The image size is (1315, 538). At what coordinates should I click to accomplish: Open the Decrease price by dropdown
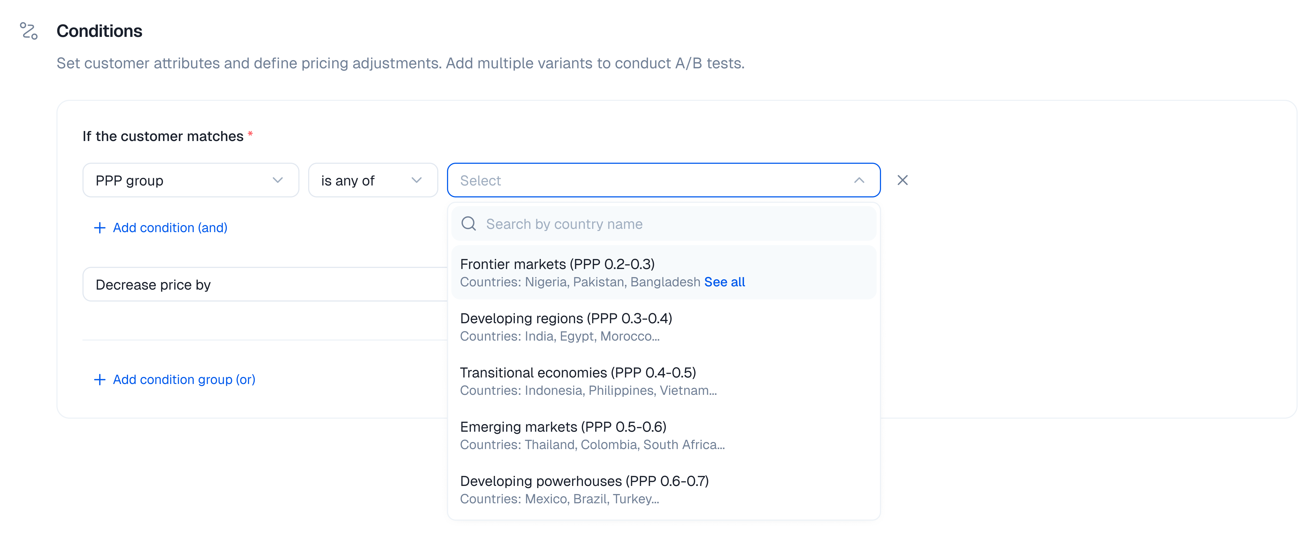coord(266,285)
